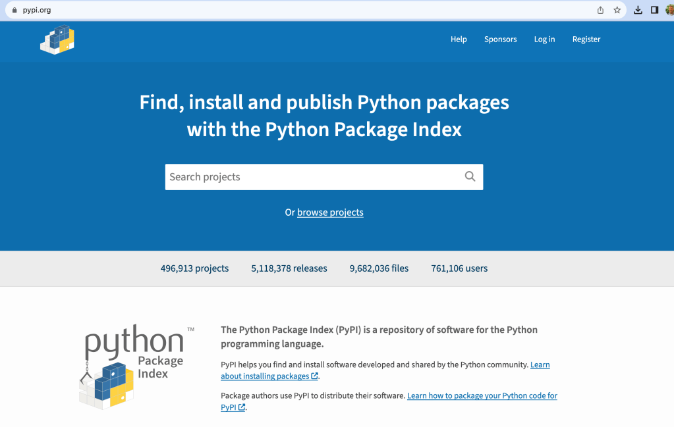Open Learn about installing packages link
The height and width of the screenshot is (427, 674).
click(269, 376)
